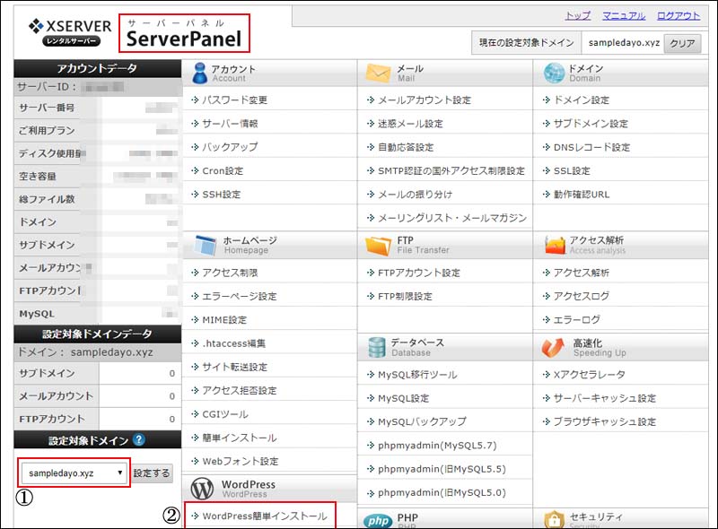Open MySQL移行ツール
This screenshot has height=529, width=718.
[x=417, y=375]
